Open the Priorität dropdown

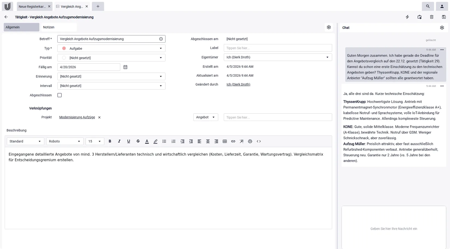click(x=111, y=58)
